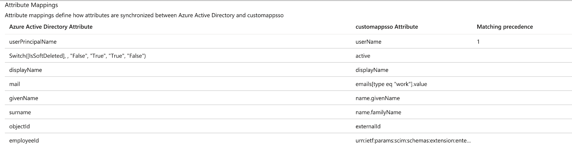Image resolution: width=572 pixels, height=146 pixels.
Task: Click the externalId target attribute
Action: [368, 126]
